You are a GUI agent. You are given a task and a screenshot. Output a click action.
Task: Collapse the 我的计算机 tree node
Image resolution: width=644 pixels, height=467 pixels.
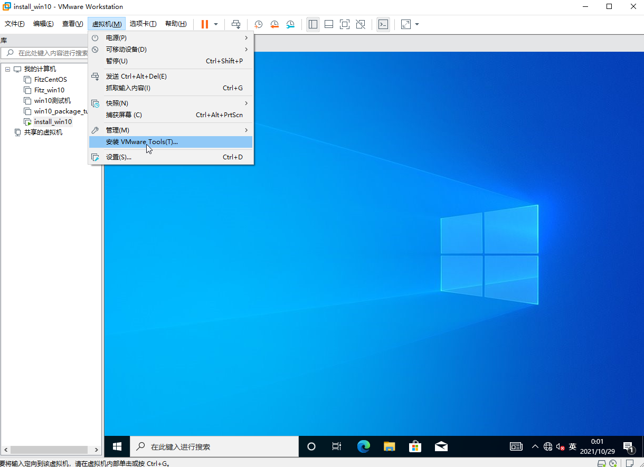(8, 69)
